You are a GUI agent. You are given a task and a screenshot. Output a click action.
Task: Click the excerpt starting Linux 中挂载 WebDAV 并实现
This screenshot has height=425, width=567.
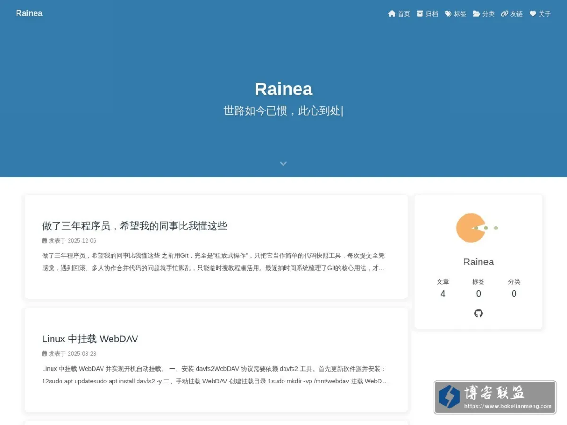click(215, 375)
